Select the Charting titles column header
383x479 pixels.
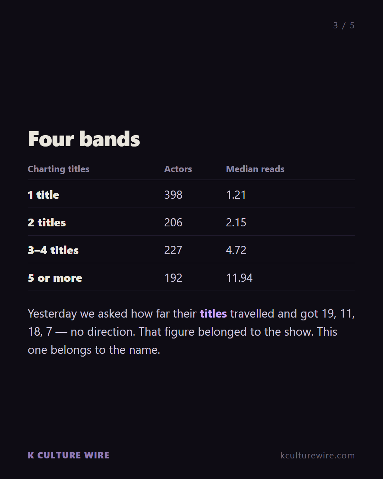(x=59, y=169)
